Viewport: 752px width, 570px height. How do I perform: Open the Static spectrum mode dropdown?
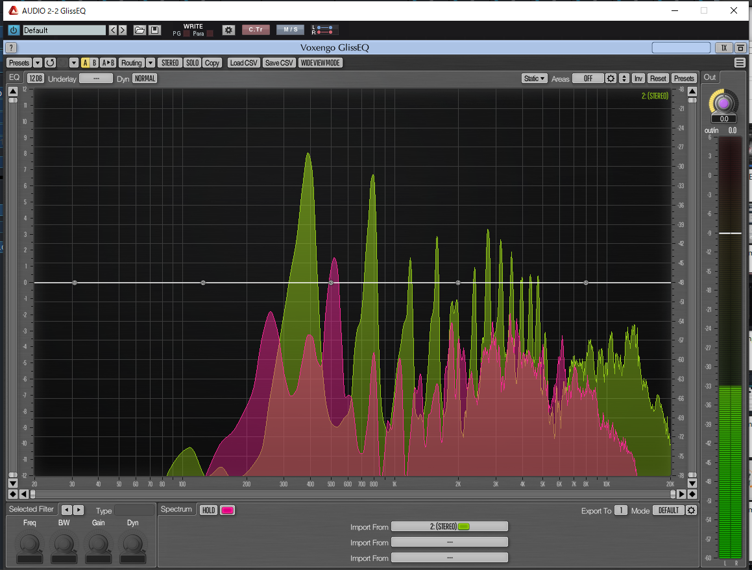point(535,78)
